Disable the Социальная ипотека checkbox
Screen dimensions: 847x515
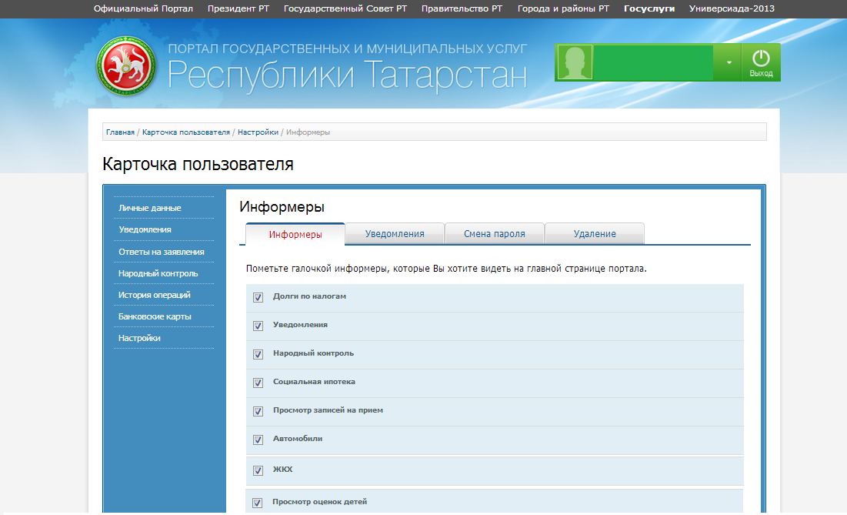coord(258,383)
